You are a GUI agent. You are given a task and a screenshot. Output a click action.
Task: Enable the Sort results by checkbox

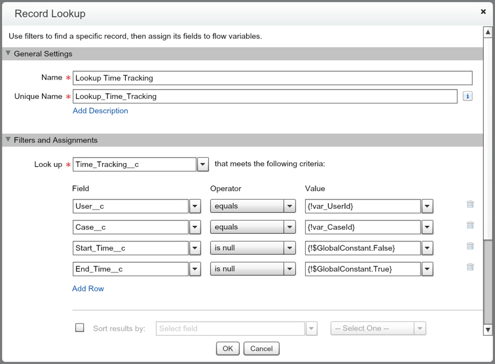80,328
